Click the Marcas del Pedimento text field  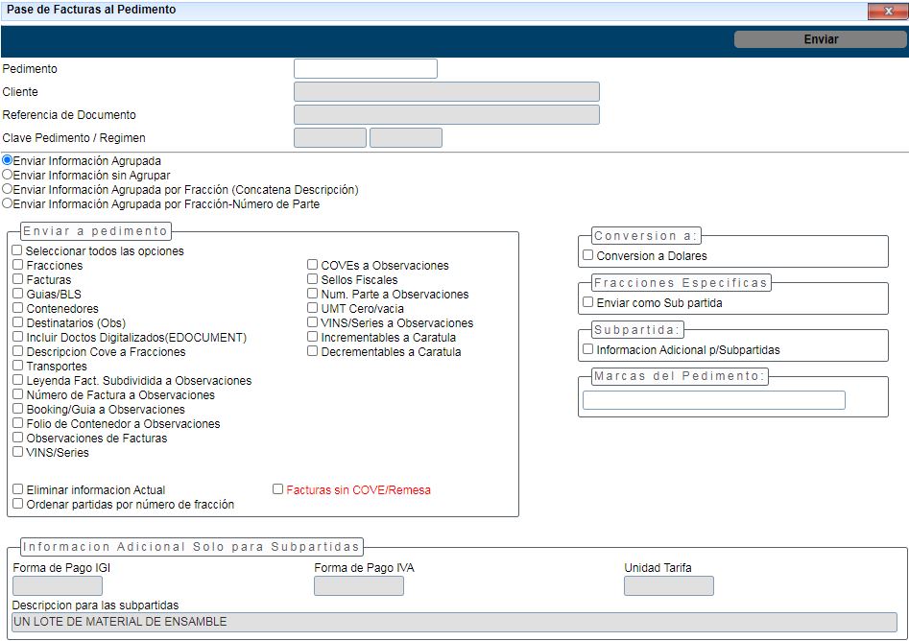(713, 400)
